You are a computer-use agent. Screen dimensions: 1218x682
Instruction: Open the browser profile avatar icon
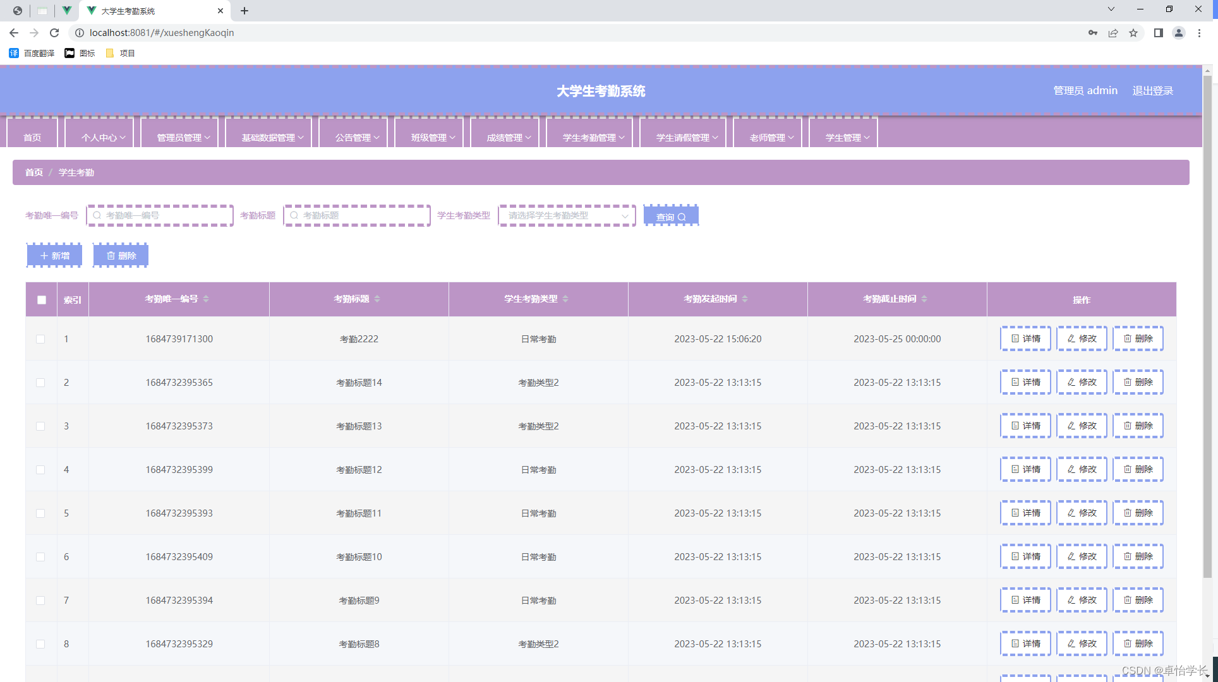pos(1178,33)
